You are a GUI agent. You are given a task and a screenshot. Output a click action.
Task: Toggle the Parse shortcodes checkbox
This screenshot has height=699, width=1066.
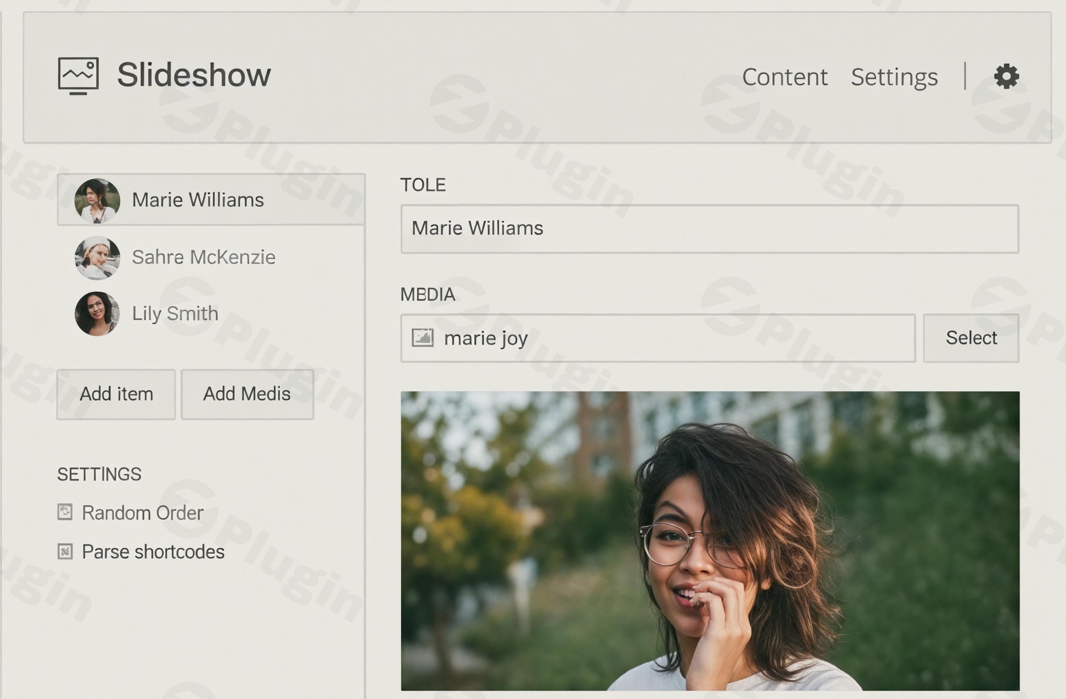tap(65, 551)
